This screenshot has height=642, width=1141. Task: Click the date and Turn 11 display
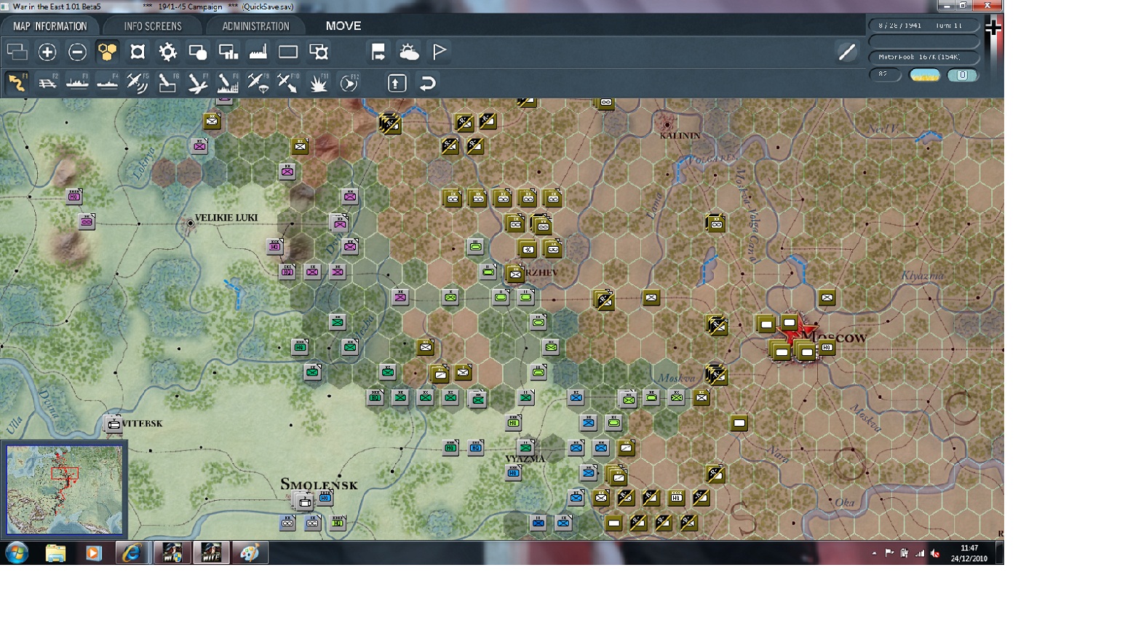(x=924, y=25)
